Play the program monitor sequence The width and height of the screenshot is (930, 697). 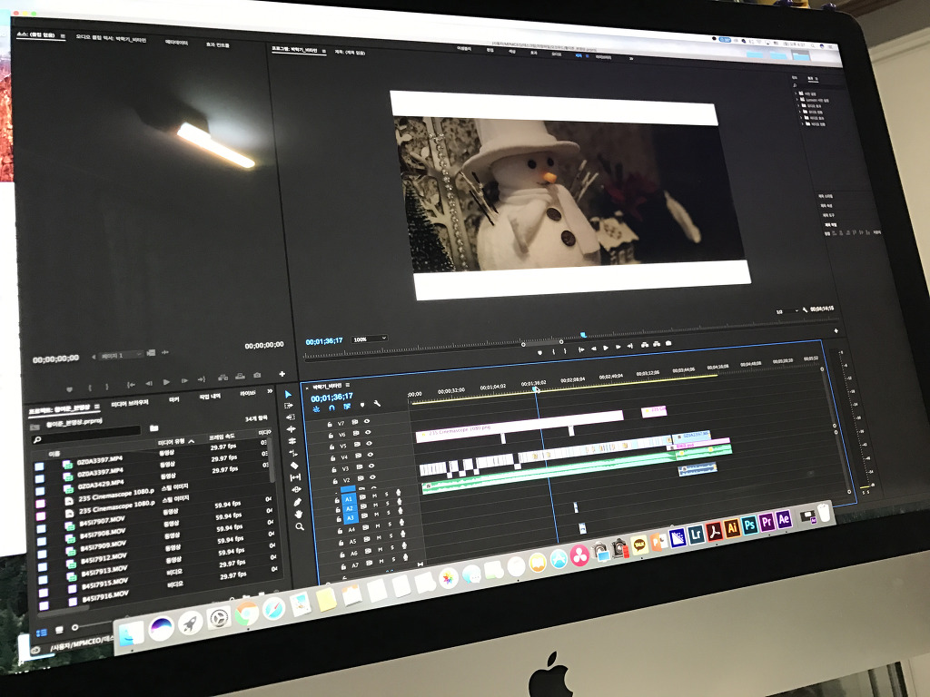606,348
